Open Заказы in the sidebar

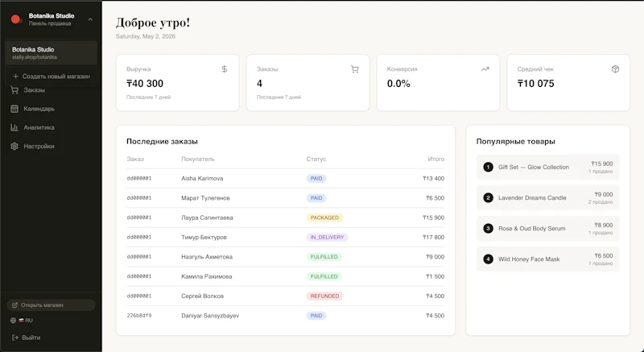[34, 90]
